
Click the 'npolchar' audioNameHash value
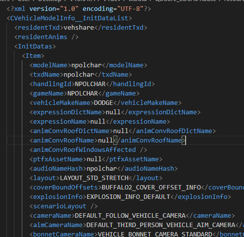(x=101, y=169)
